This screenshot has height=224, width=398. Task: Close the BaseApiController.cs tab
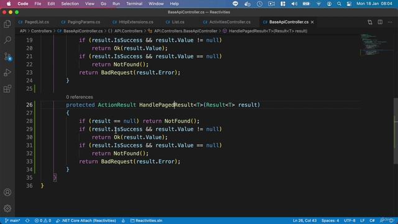tap(312, 22)
